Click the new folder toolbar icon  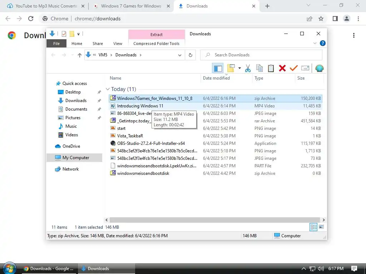click(x=231, y=68)
